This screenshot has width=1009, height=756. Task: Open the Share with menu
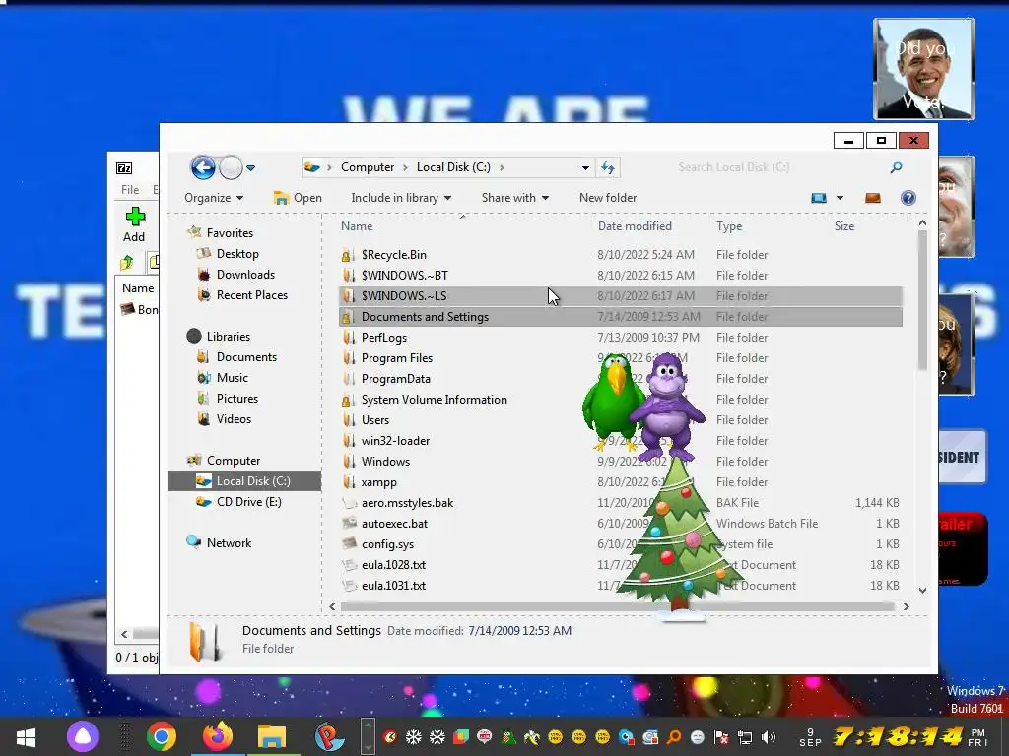514,198
